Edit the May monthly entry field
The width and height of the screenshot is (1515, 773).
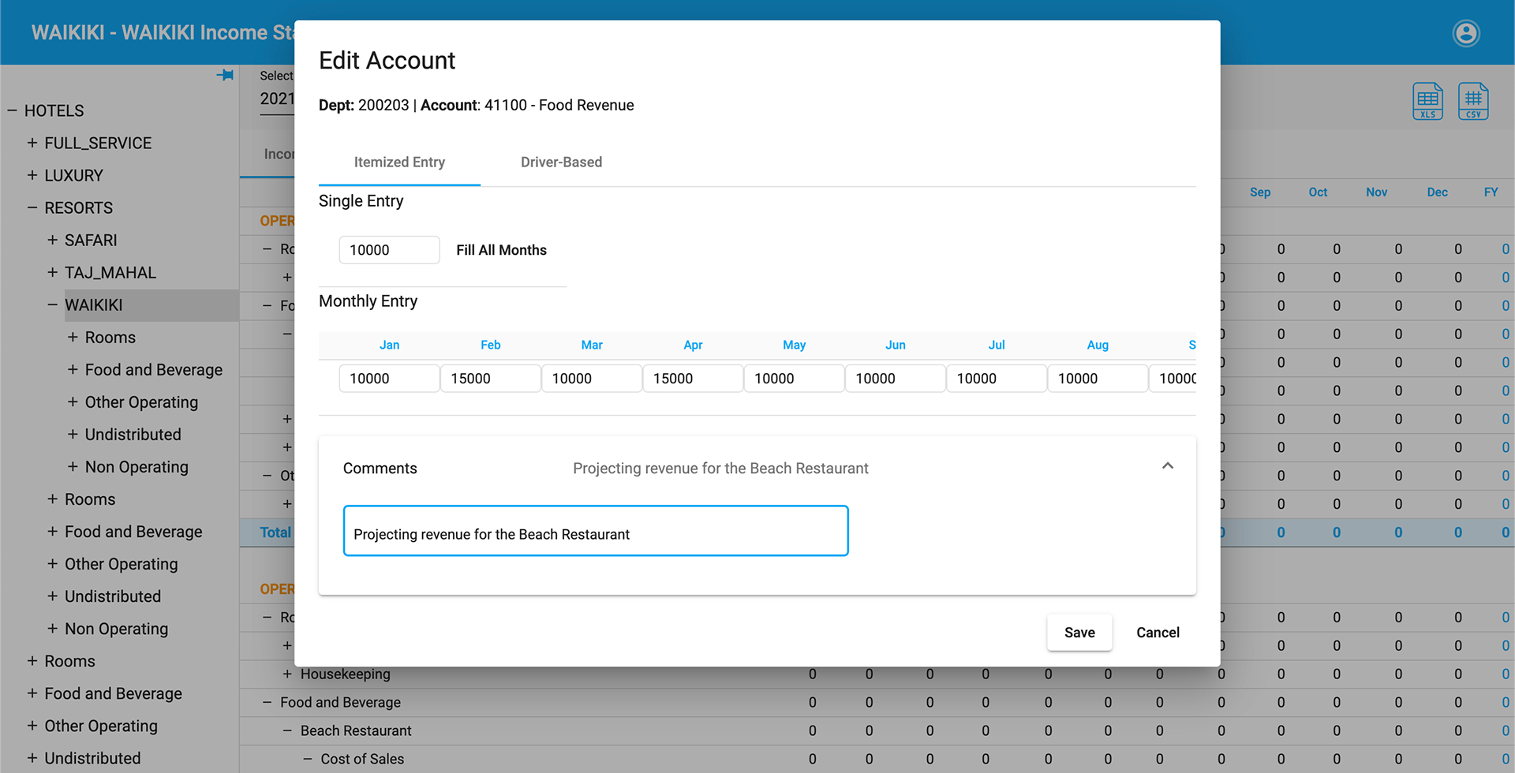point(794,379)
